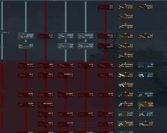Select the Ер-2 (л) bomber card
Viewport: 167px width, 133px height.
pos(106,36)
